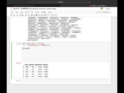Move the selected cell up
The image size is (124, 93).
point(26,15)
